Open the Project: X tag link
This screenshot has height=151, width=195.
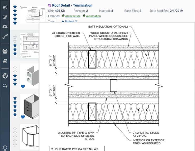coord(71,21)
